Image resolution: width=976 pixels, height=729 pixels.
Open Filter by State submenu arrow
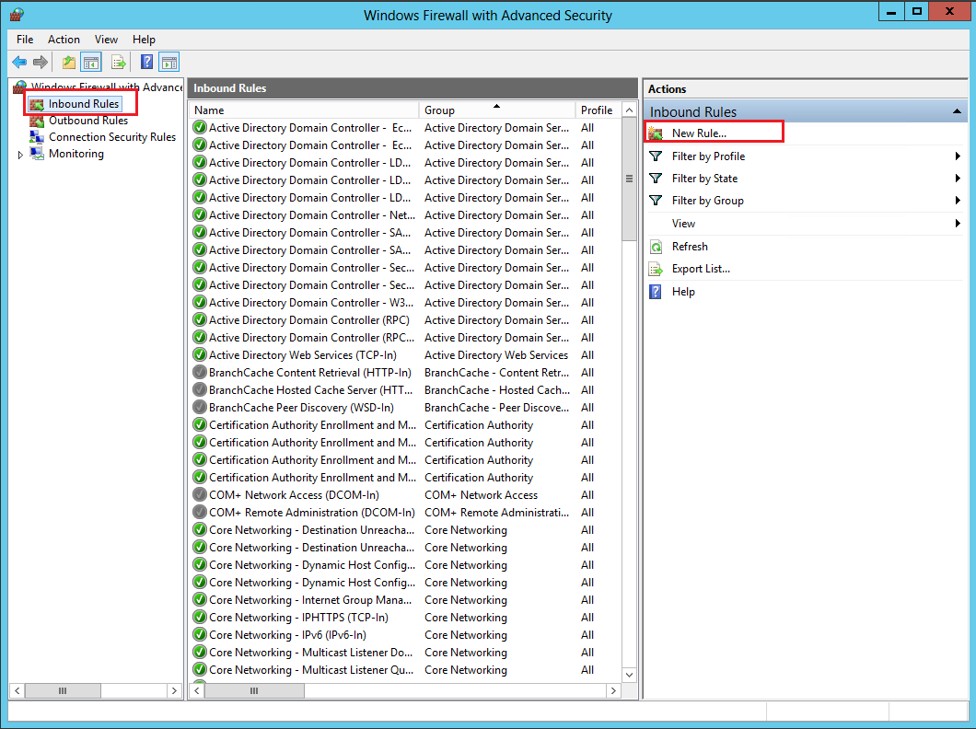[958, 179]
